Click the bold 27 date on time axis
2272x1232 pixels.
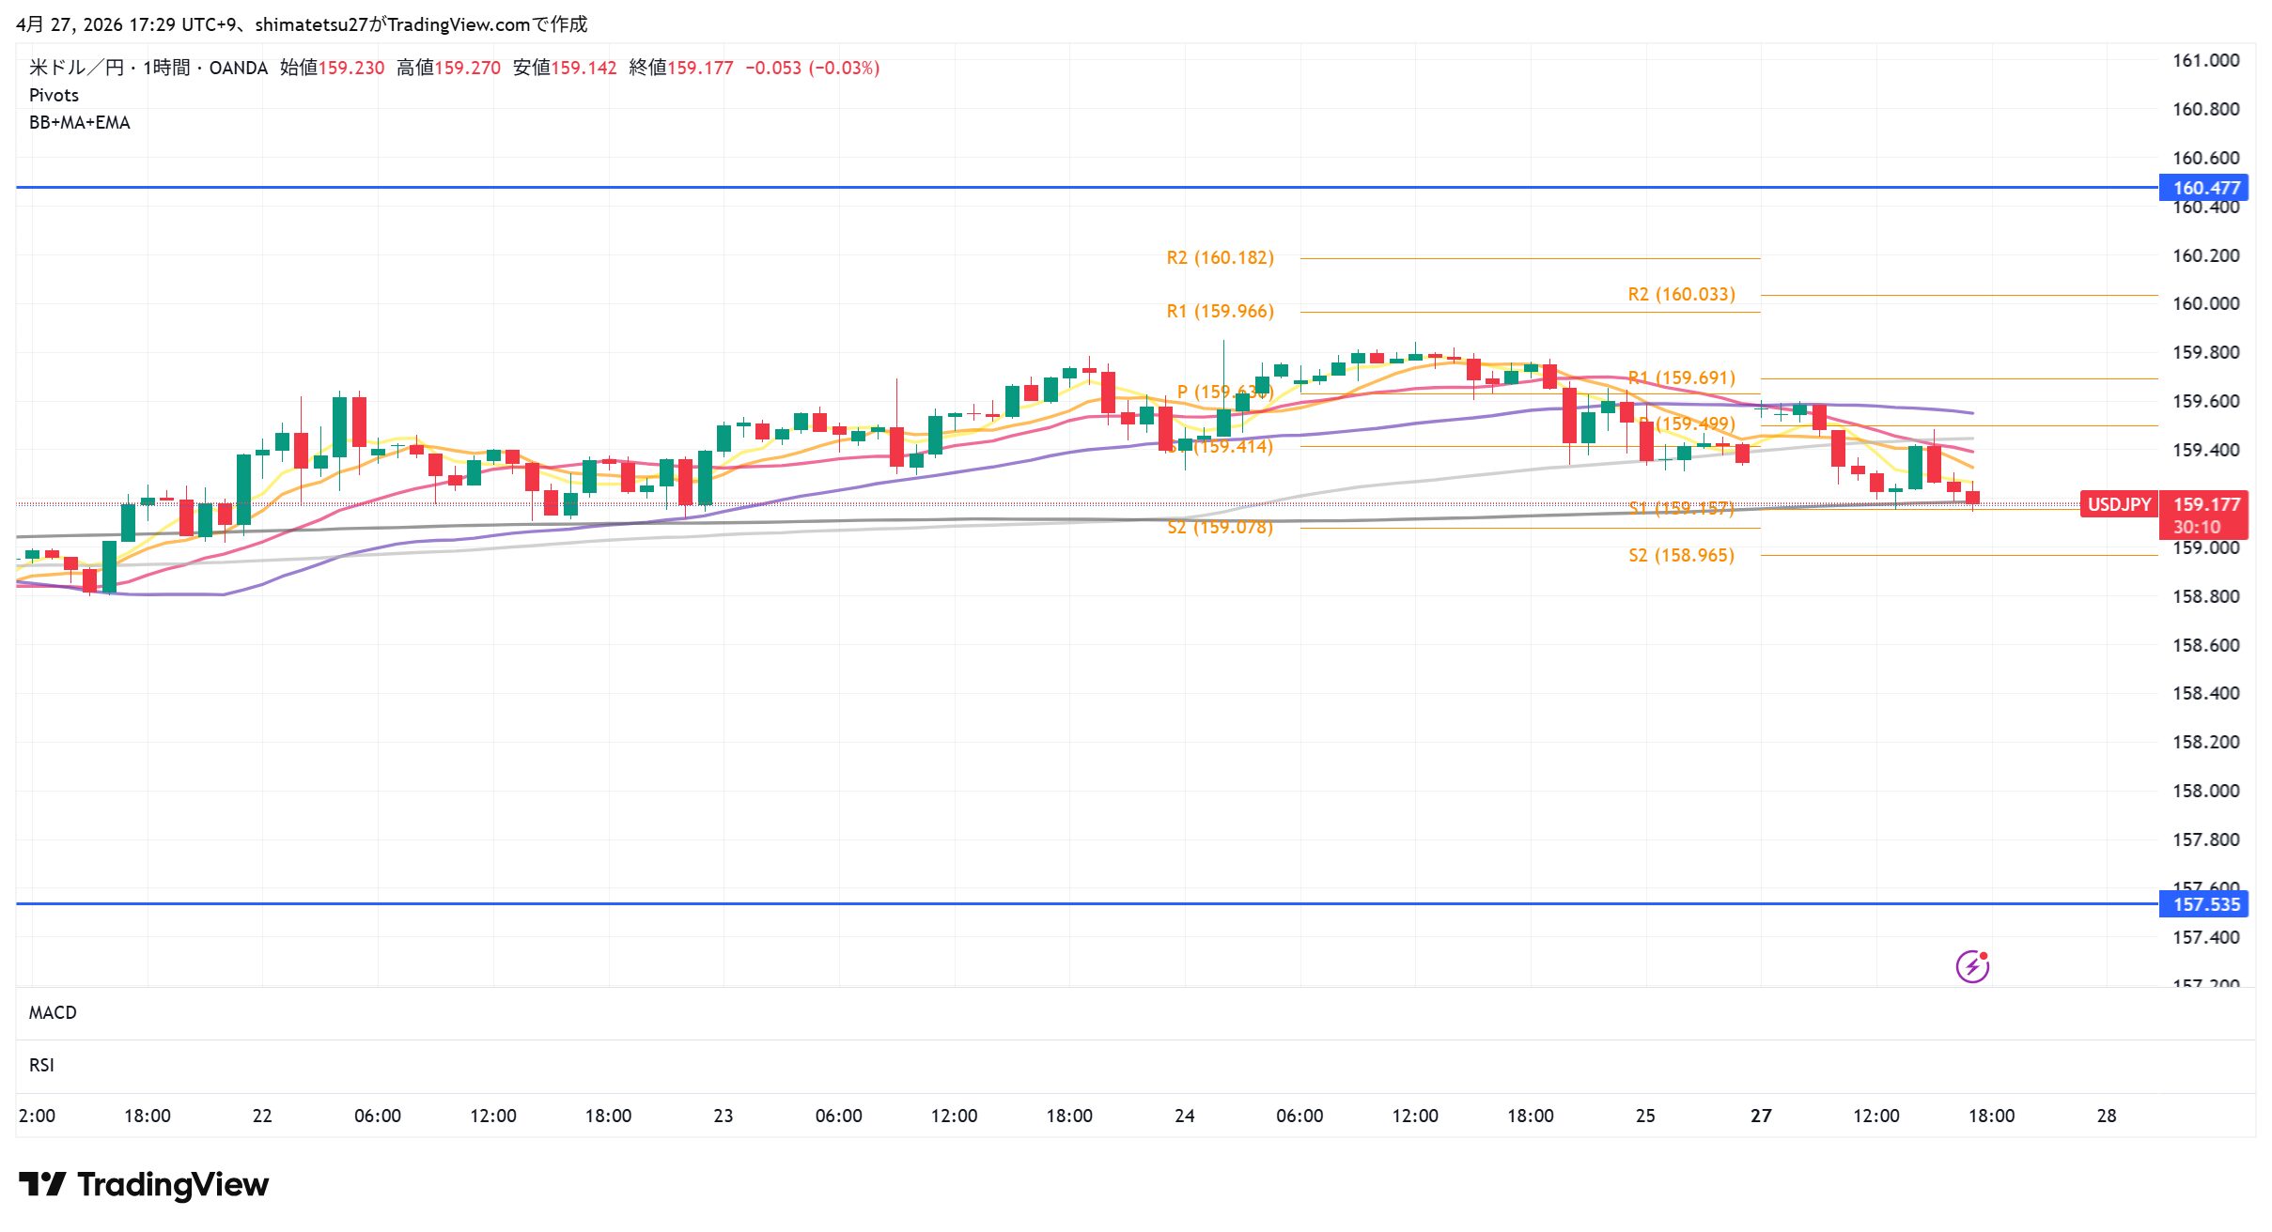tap(1761, 1116)
